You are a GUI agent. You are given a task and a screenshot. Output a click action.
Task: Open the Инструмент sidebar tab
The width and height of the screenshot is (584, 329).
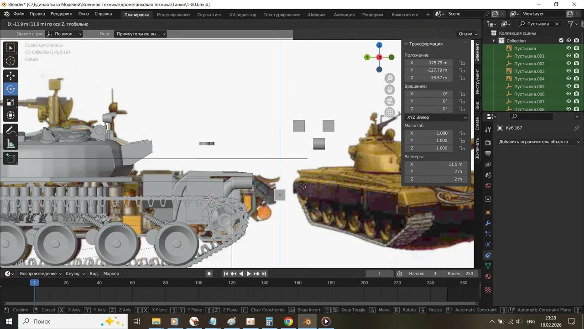point(478,82)
